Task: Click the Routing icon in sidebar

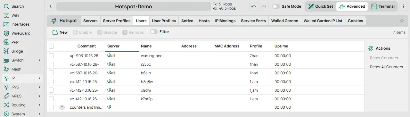Action: pos(6,105)
